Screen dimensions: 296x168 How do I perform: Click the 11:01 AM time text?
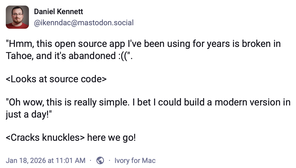click(x=69, y=160)
